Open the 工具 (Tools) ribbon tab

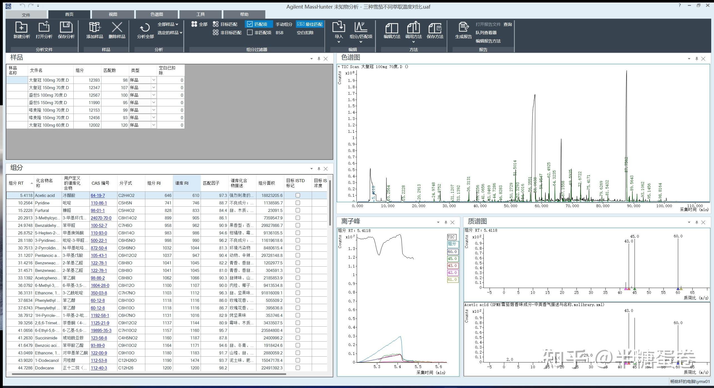pos(200,14)
